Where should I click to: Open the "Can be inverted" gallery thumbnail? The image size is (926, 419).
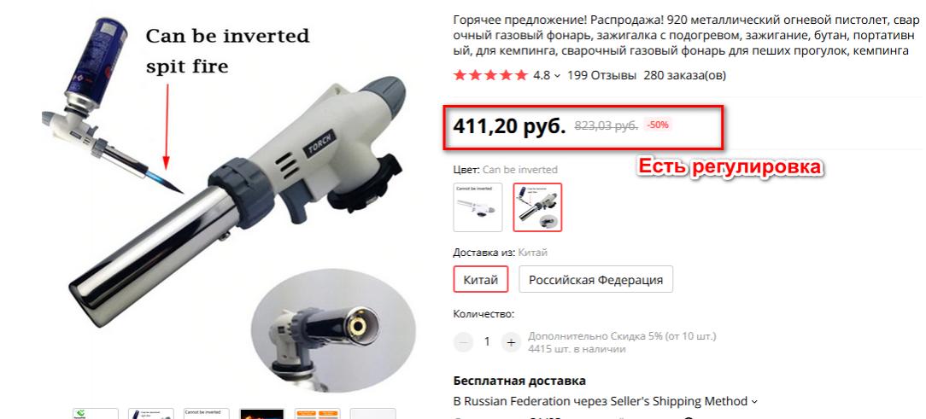[x=151, y=413]
